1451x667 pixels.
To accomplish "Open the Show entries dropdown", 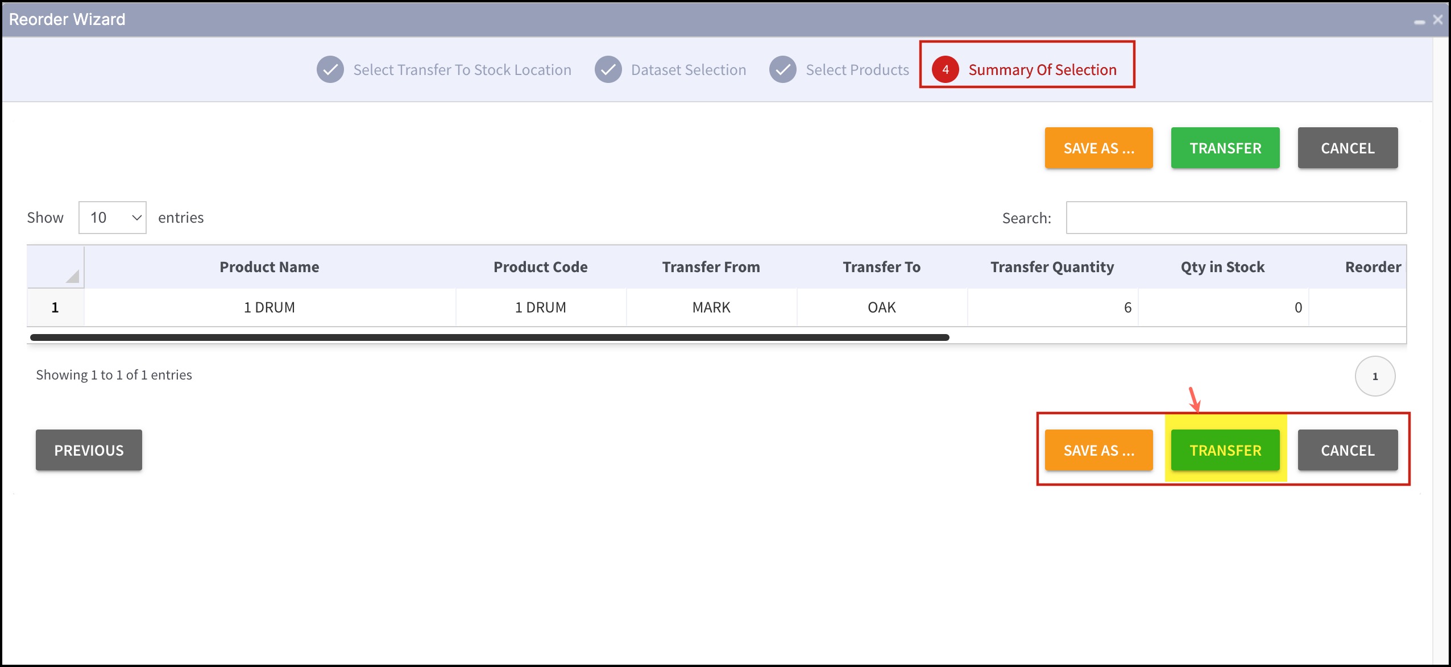I will [113, 218].
